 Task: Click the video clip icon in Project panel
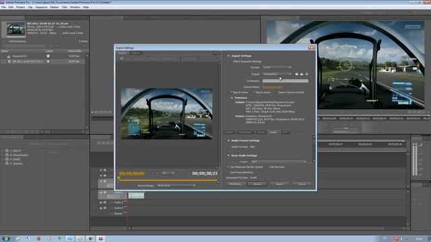(x=9, y=62)
